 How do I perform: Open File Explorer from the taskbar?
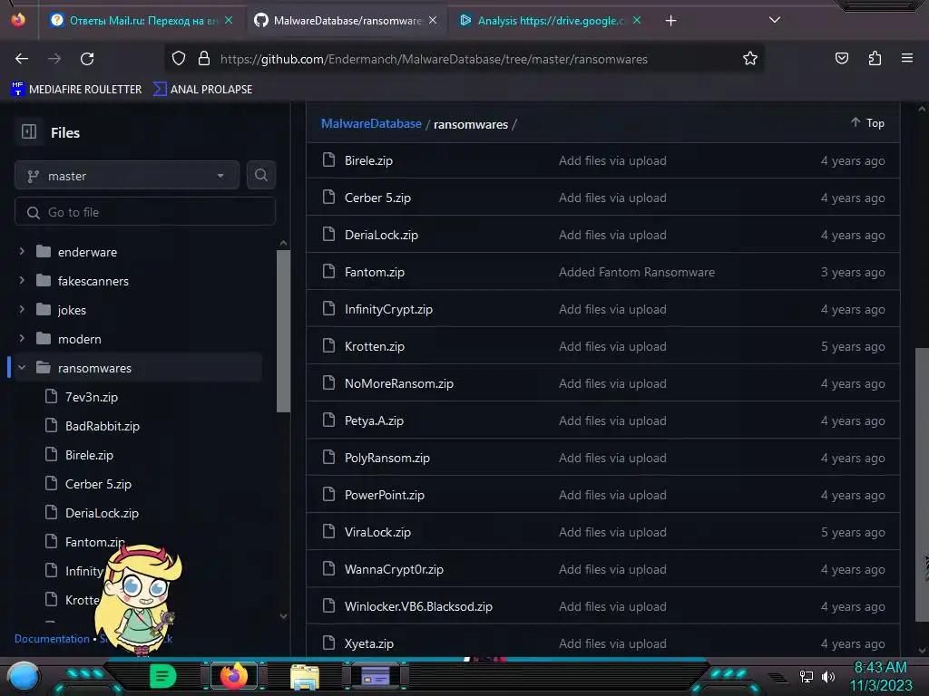tap(305, 676)
